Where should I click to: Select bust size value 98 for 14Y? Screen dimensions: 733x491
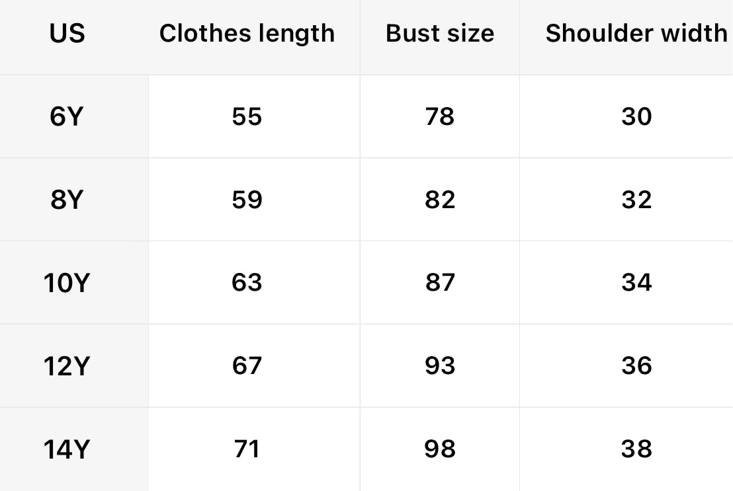pos(440,449)
